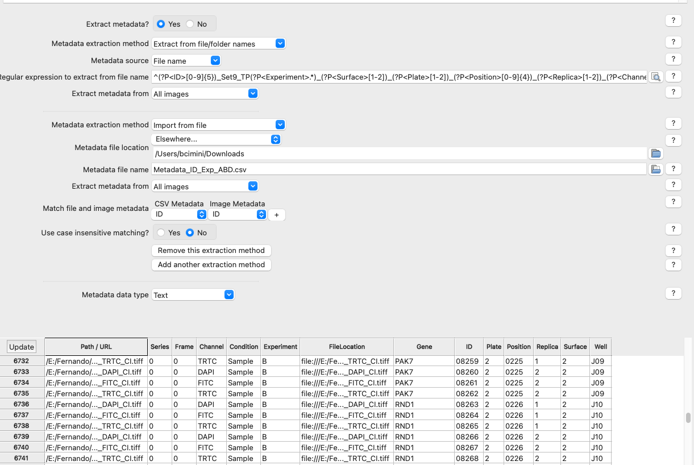Enable case insensitive matching
Viewport: 694px width, 465px height.
click(161, 232)
